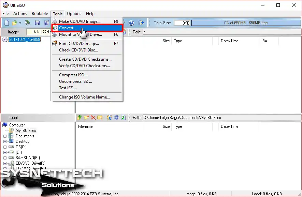302x197 pixels.
Task: Select Convert... in the Tools menu
Action: 68,28
